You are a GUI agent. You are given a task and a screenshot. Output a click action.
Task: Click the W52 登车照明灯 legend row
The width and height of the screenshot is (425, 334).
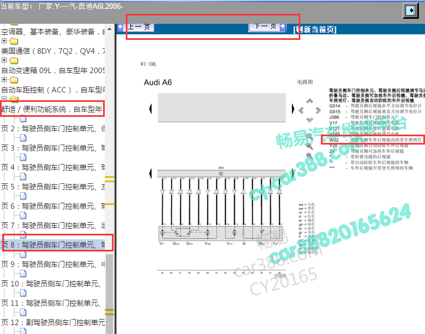[x=375, y=140]
